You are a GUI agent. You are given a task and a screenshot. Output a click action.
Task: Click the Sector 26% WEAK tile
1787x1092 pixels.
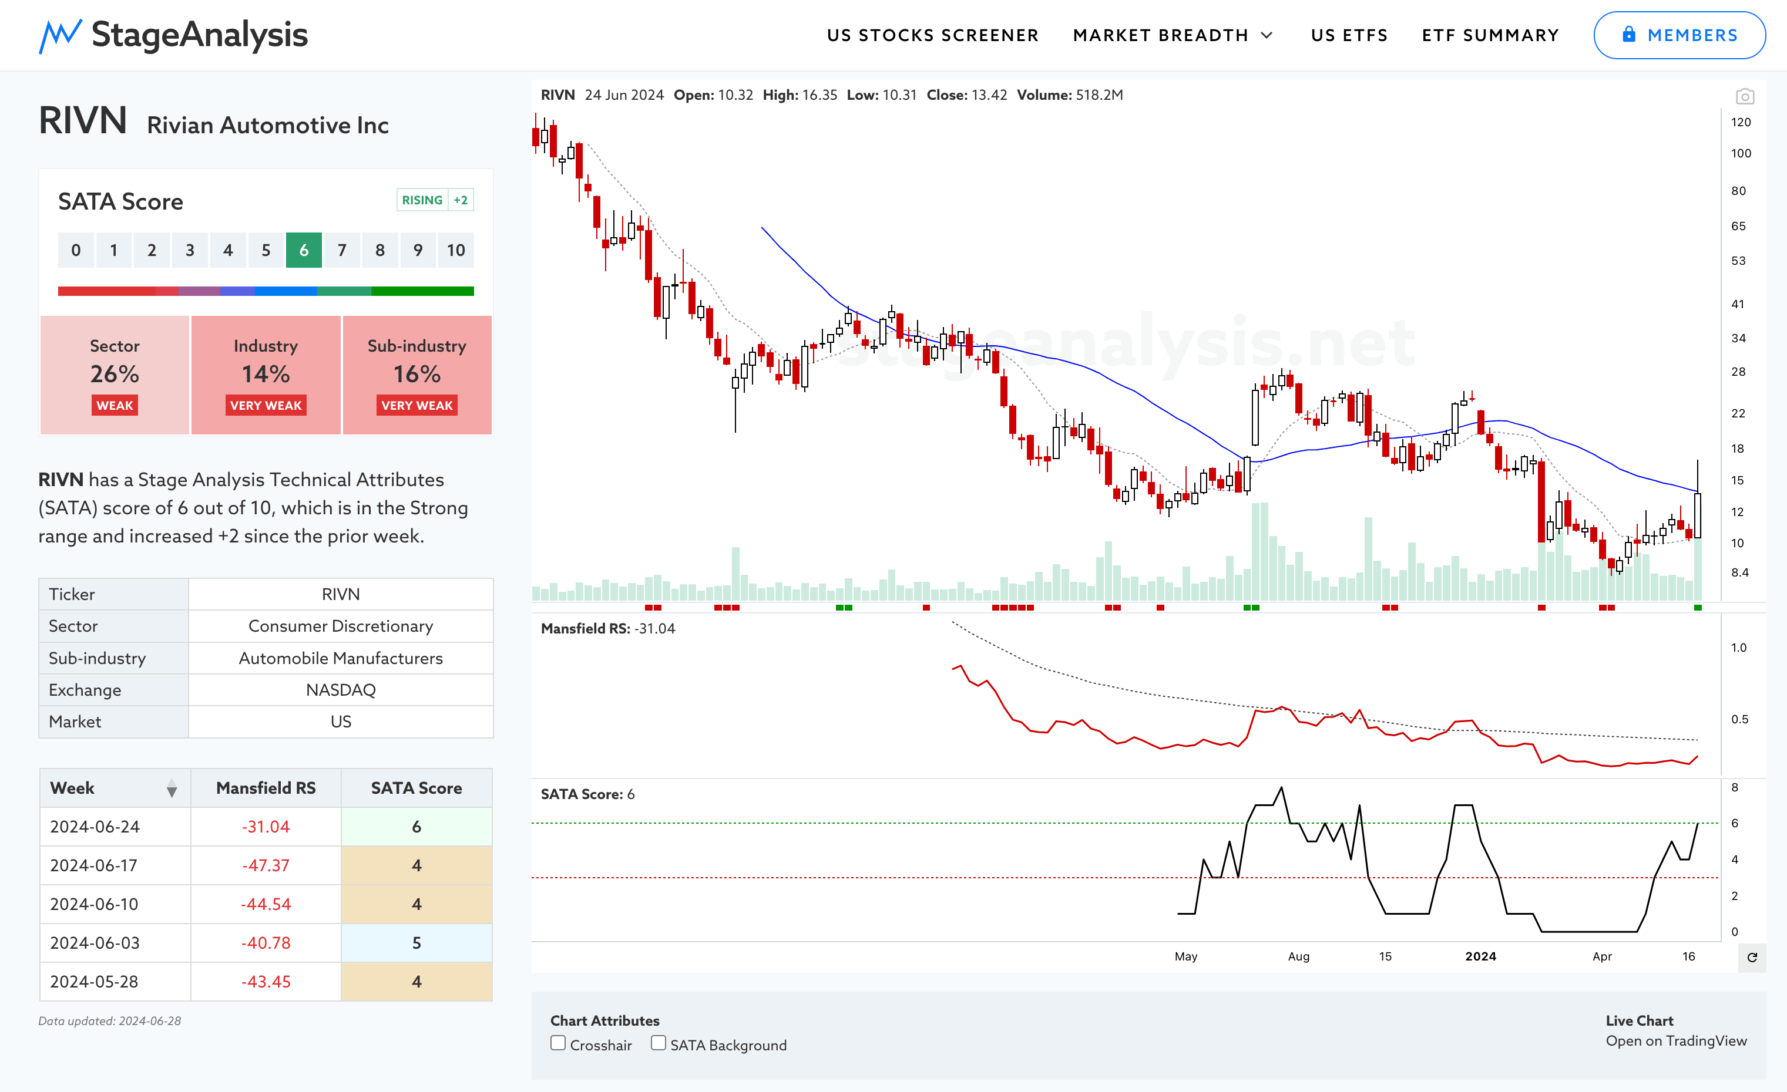pyautogui.click(x=115, y=375)
